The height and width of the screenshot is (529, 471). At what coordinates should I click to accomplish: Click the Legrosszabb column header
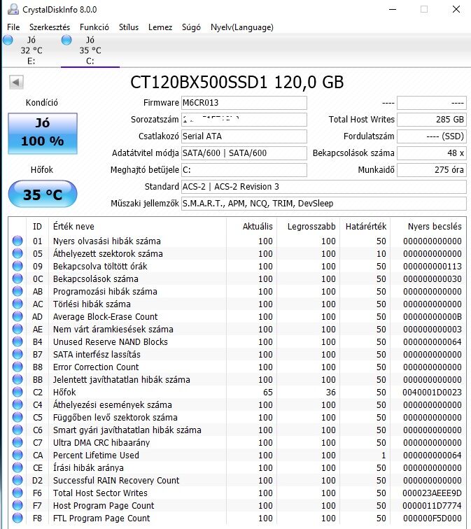311,227
